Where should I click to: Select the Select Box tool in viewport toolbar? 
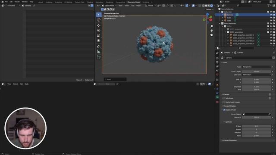tap(99, 15)
